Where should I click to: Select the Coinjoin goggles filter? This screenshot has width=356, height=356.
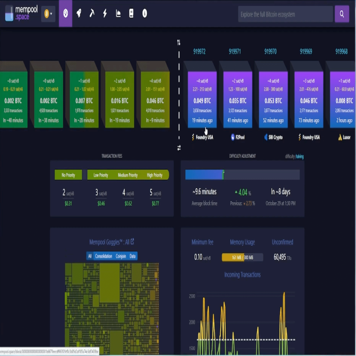(x=121, y=256)
